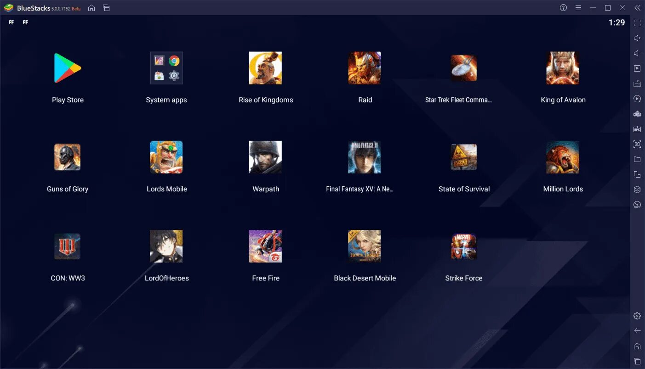Launch Rise of Kingdoms
Screen dimensions: 645x369
click(x=265, y=68)
